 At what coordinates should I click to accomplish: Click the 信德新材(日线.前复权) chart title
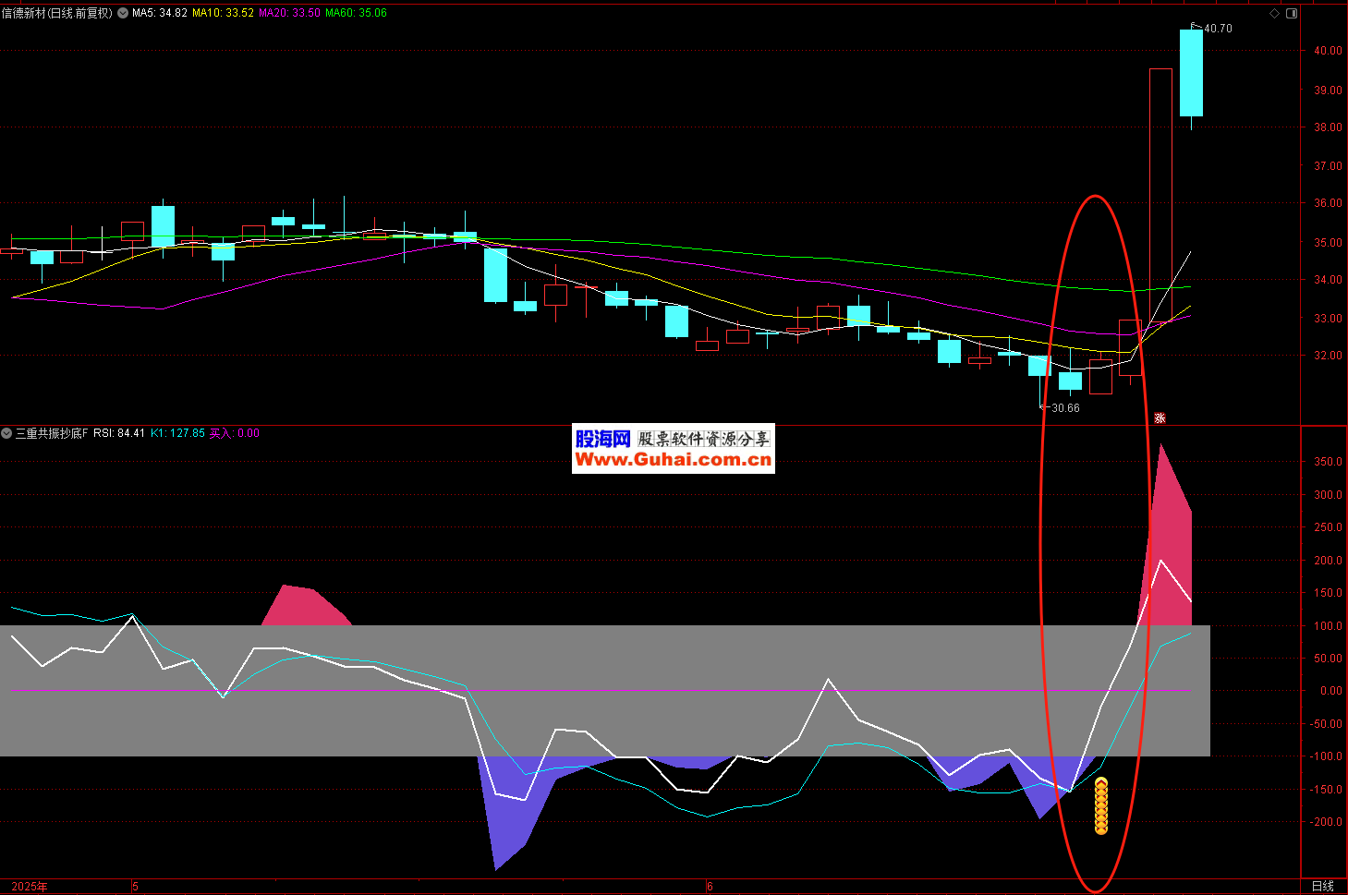tap(57, 13)
